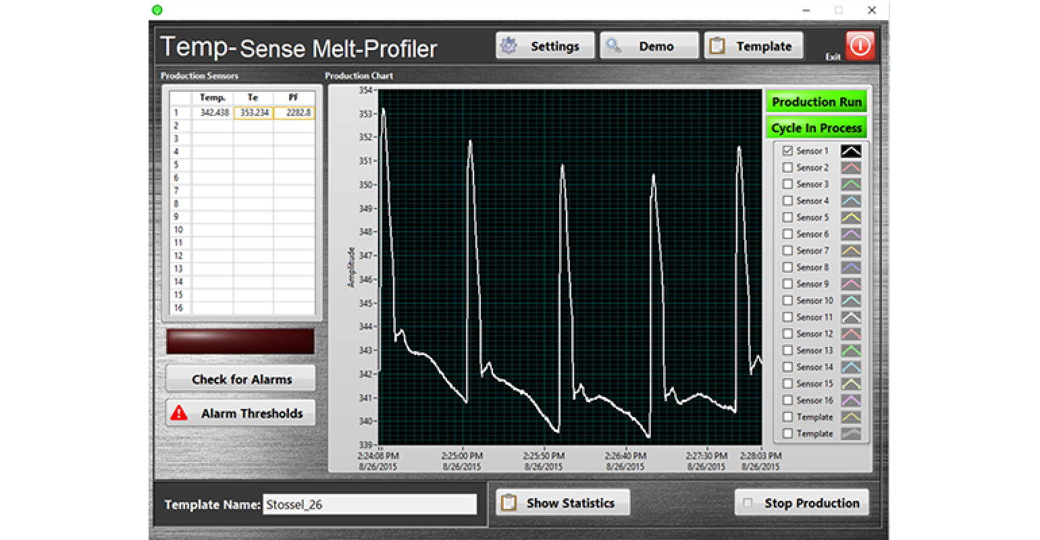Screen dimensions: 1040x540
Task: Open Alarm Thresholds
Action: pos(240,413)
